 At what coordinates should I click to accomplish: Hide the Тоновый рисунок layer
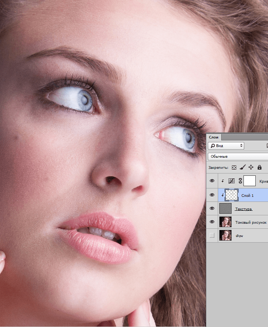(x=212, y=222)
